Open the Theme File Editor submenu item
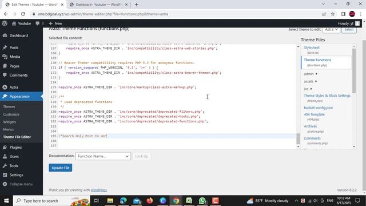 pos(17,137)
